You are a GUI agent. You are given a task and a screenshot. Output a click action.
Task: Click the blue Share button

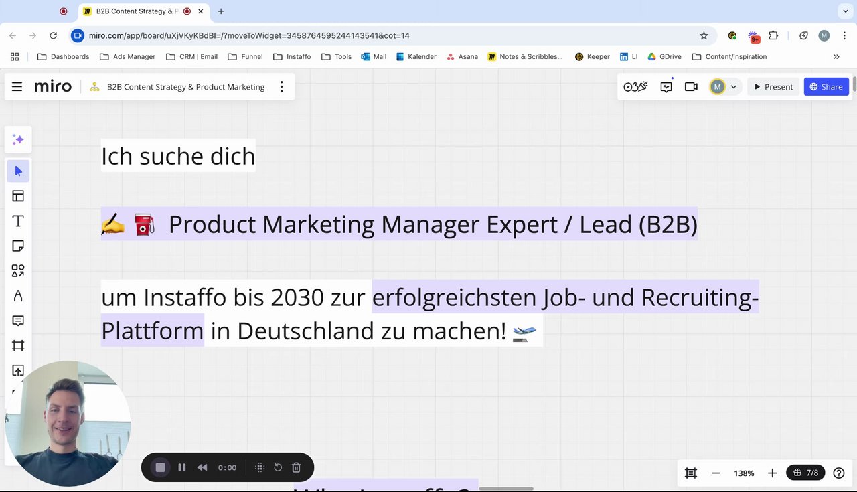point(826,86)
